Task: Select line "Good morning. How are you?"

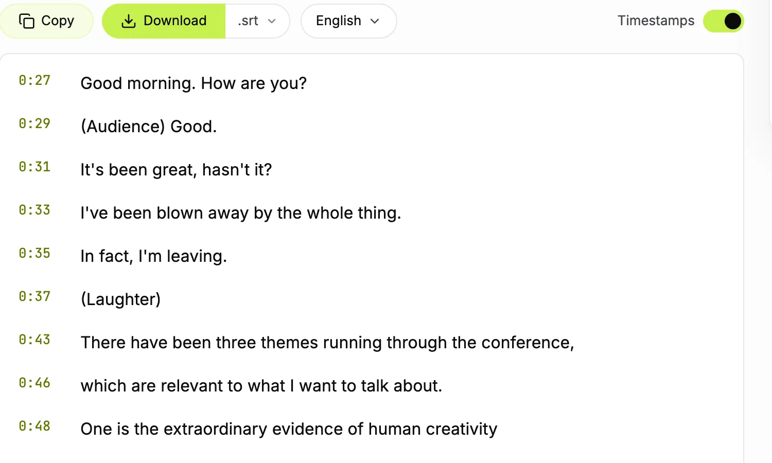Action: tap(194, 83)
